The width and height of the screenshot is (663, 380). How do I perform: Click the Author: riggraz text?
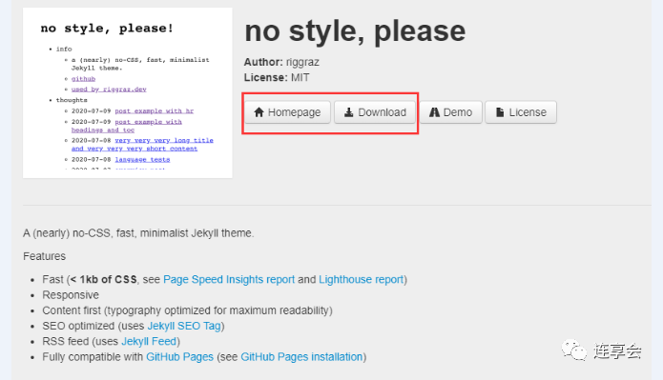281,62
